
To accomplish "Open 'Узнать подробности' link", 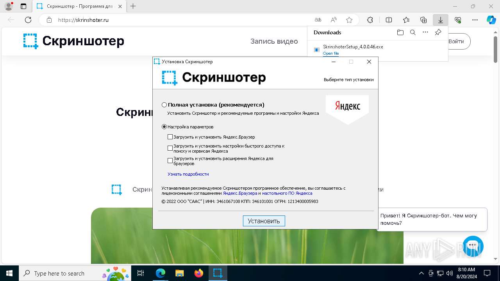I will pyautogui.click(x=188, y=174).
